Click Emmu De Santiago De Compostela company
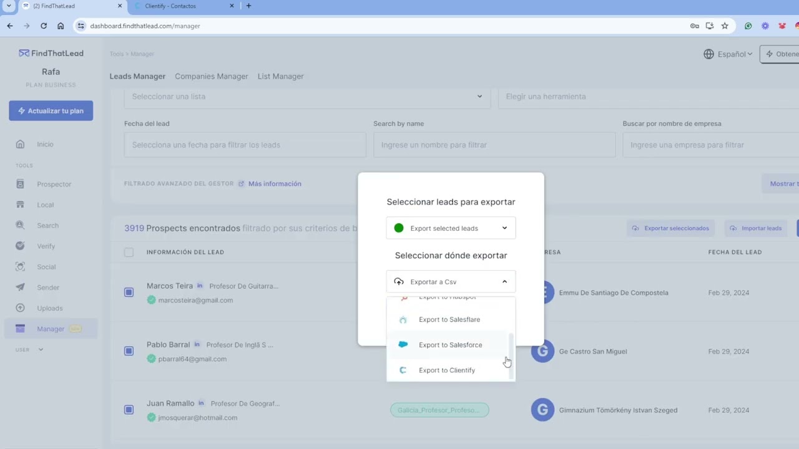 614,292
